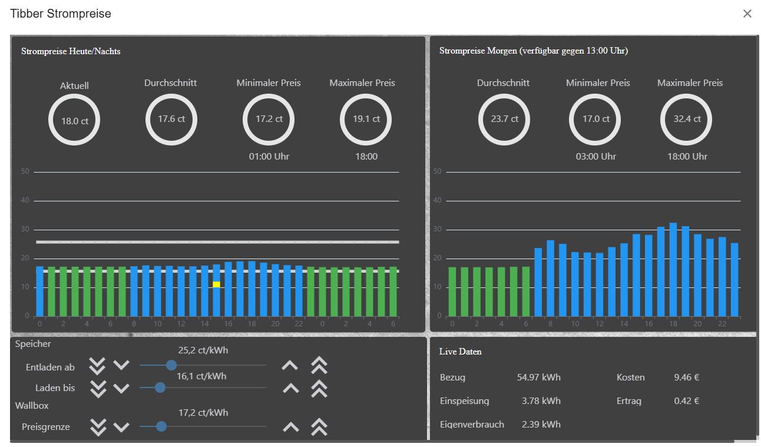This screenshot has width=761, height=447.
Task: Click the Preisgrenze slider handle
Action: coord(161,426)
